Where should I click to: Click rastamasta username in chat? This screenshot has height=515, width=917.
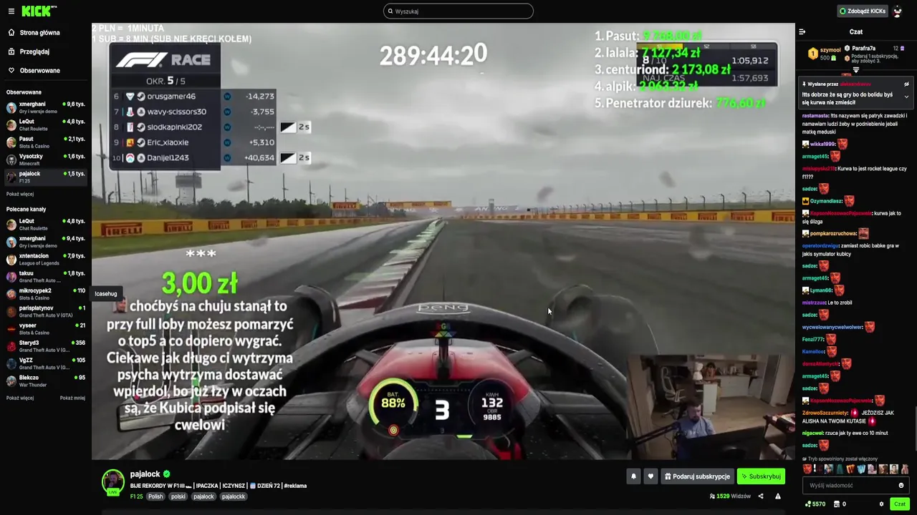pyautogui.click(x=815, y=116)
